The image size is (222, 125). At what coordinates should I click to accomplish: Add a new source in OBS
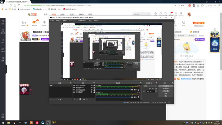pos(74,99)
